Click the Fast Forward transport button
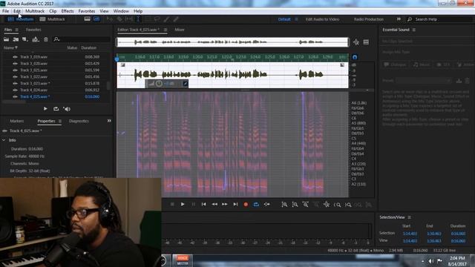This screenshot has width=475, height=267. (x=224, y=205)
